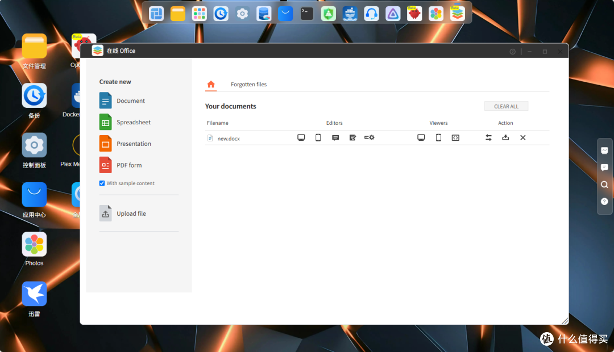
Task: Open new.docx in mobile viewer
Action: click(x=438, y=137)
